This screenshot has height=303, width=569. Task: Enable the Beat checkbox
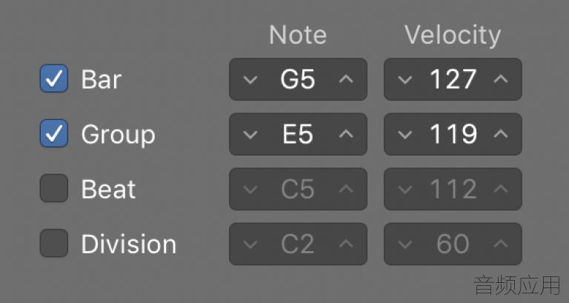click(x=53, y=188)
